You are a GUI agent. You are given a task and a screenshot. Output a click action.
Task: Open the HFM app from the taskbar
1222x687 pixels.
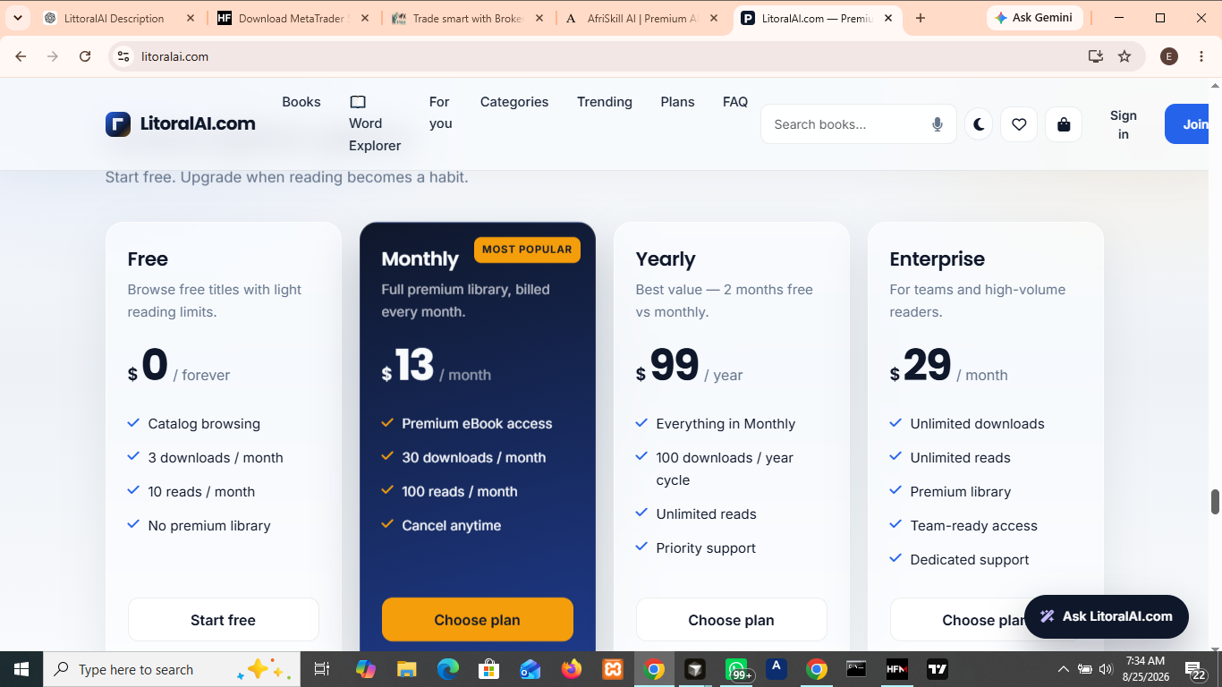(x=896, y=669)
